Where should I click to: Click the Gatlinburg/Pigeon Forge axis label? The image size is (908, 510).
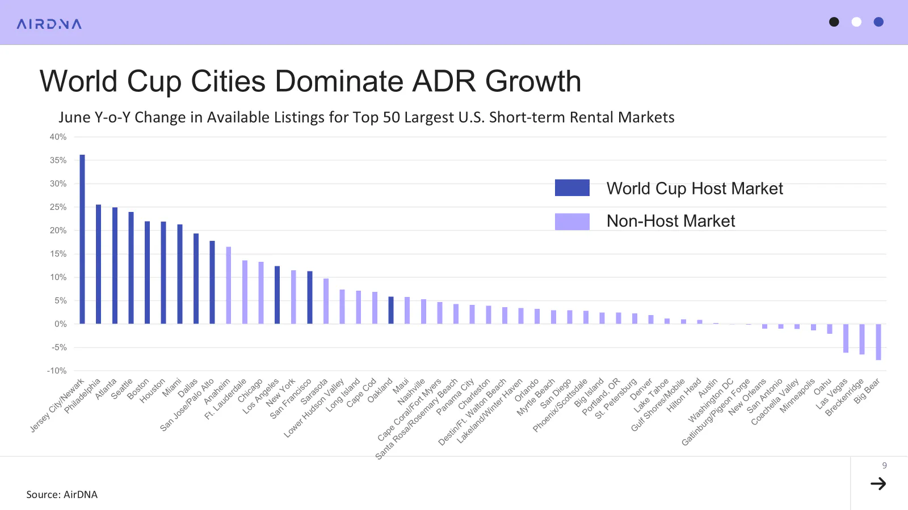pyautogui.click(x=716, y=412)
